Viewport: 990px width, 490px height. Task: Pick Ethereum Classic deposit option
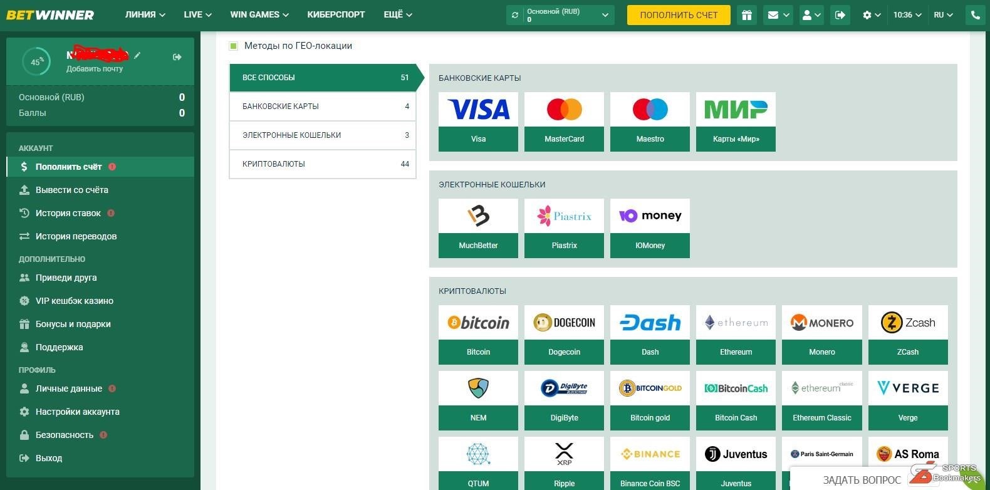821,400
